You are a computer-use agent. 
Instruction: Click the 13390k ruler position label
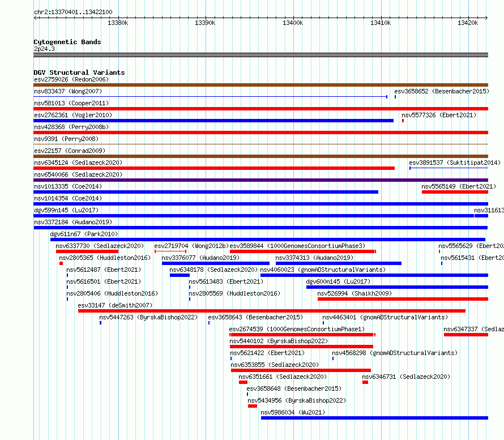tap(205, 23)
